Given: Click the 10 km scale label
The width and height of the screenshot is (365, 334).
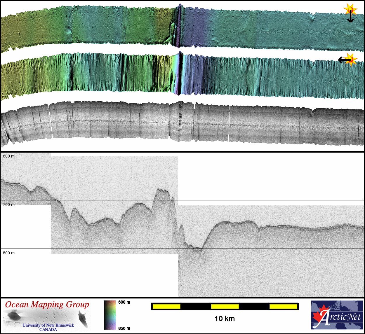Looking at the screenshot, I should point(225,319).
